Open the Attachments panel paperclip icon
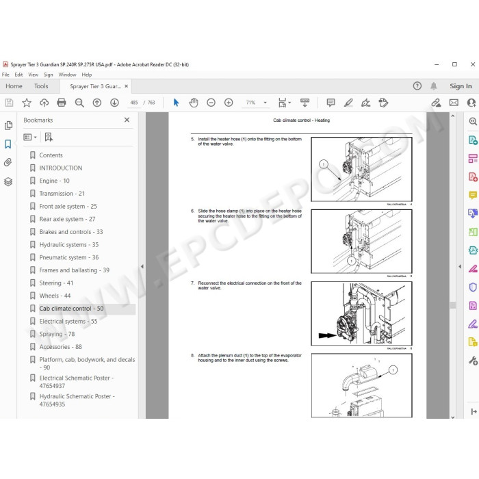The height and width of the screenshot is (479, 479). 8,162
